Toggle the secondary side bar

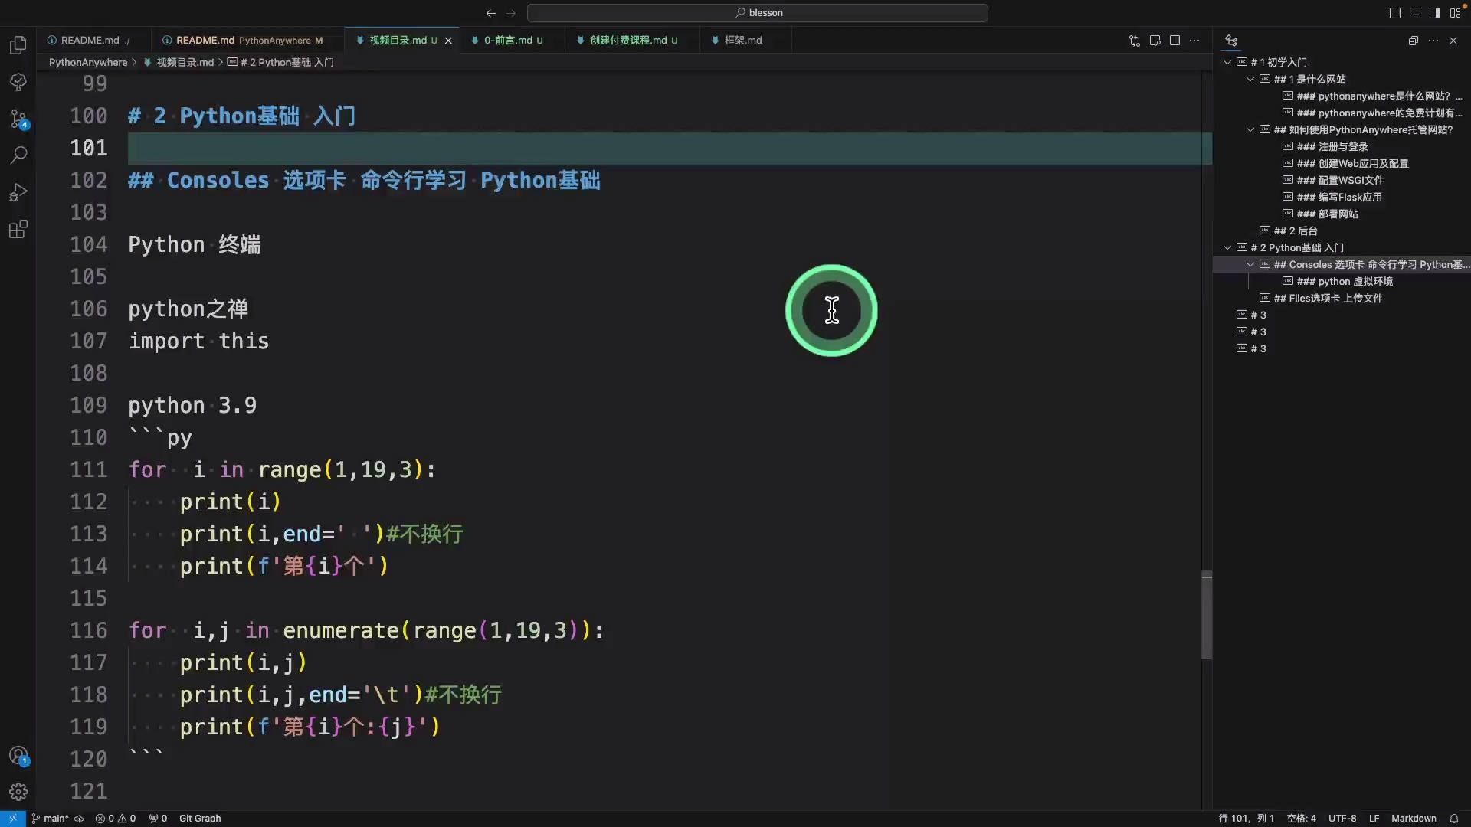pyautogui.click(x=1433, y=13)
